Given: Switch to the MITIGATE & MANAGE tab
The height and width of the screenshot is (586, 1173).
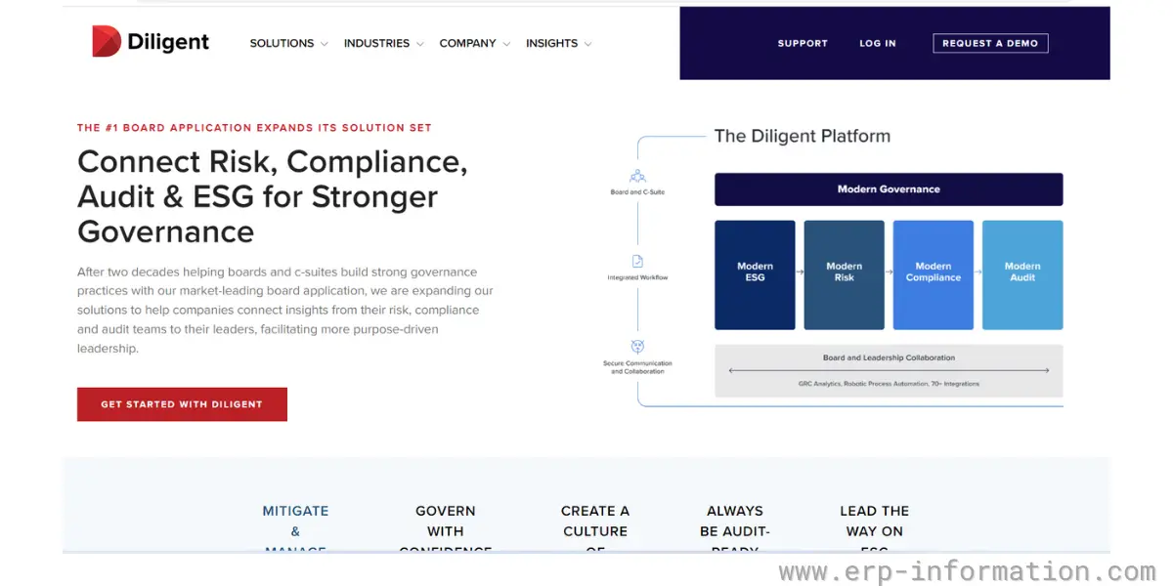Looking at the screenshot, I should [x=295, y=530].
